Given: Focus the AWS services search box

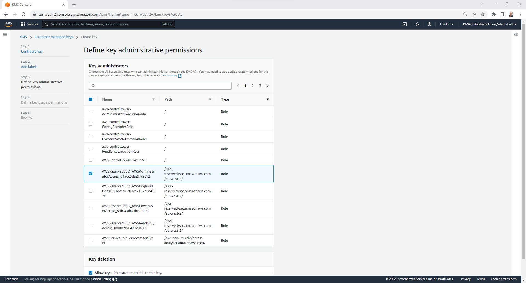Looking at the screenshot, I should click(x=108, y=24).
